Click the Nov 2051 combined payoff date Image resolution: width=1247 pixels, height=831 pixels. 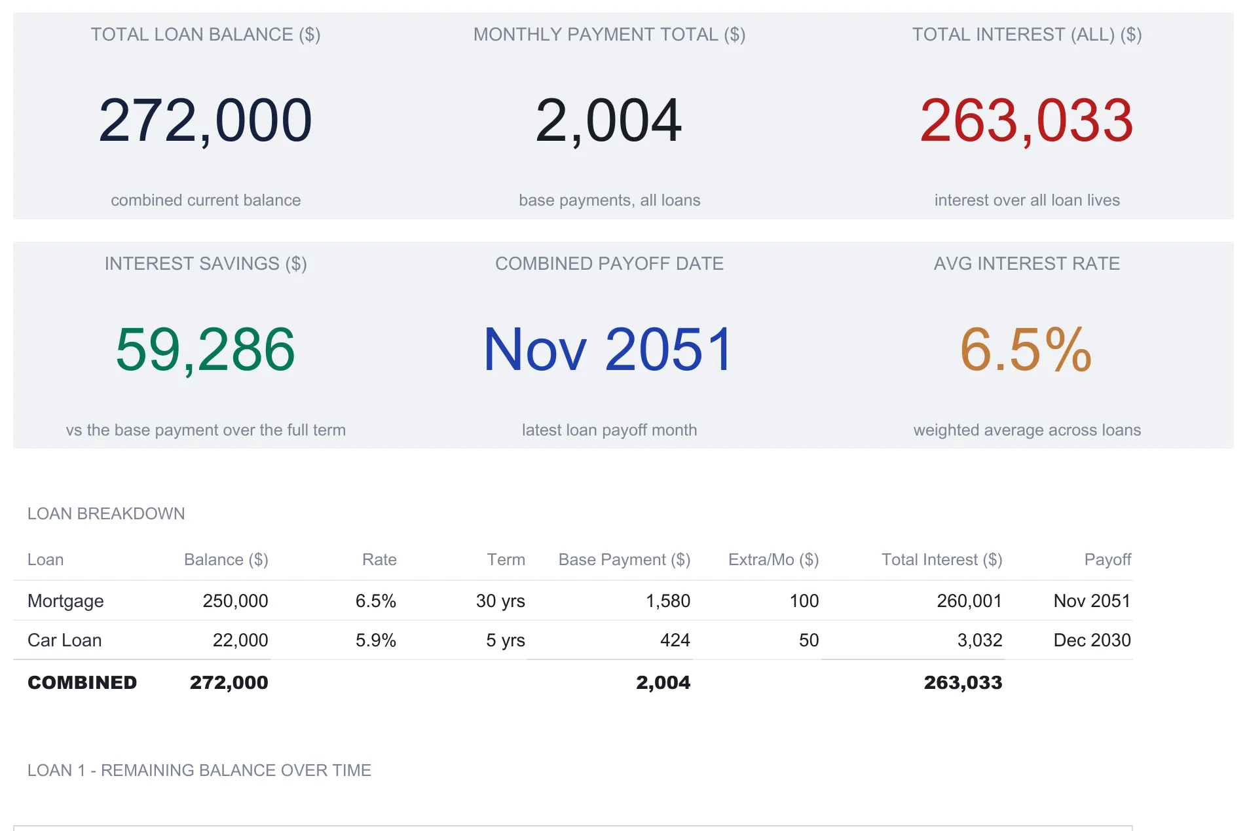tap(609, 350)
